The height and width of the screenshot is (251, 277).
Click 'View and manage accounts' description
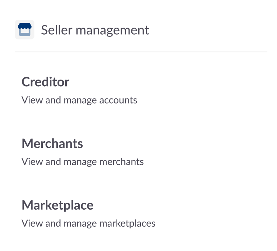click(x=79, y=100)
